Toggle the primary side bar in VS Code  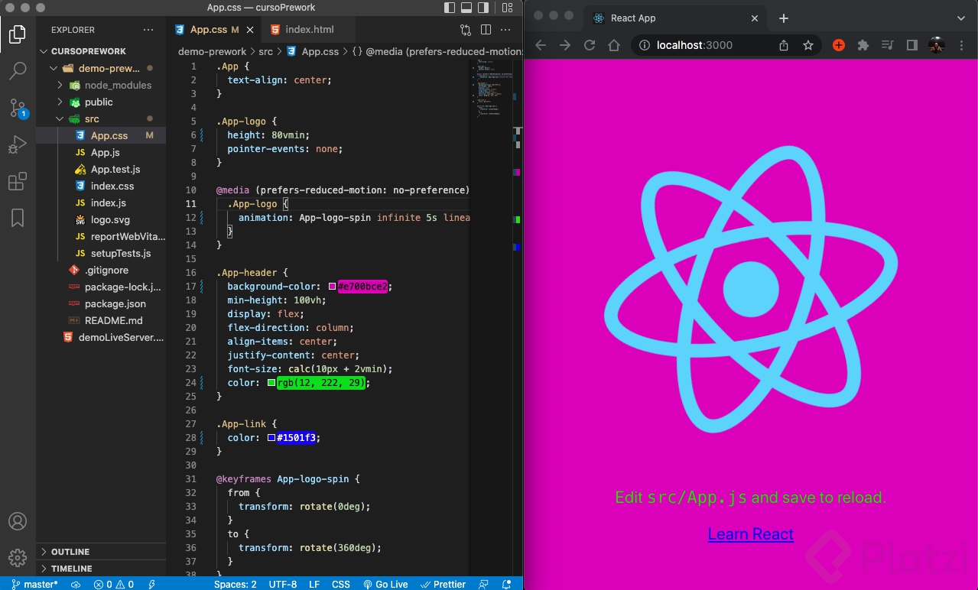[x=449, y=8]
